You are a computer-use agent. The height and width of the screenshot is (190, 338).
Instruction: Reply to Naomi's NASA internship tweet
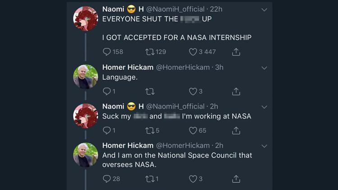pos(107,52)
